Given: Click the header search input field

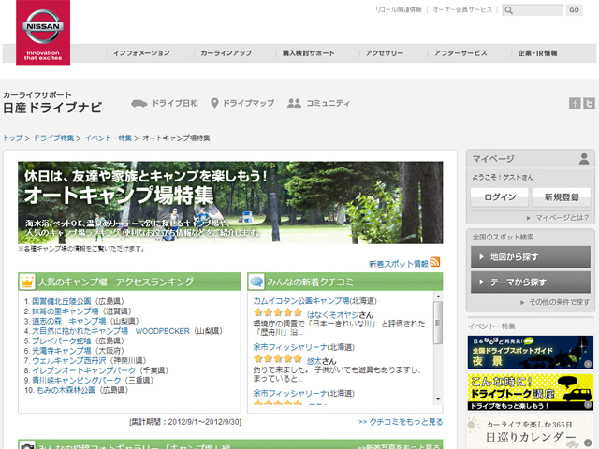Looking at the screenshot, I should tap(535, 10).
